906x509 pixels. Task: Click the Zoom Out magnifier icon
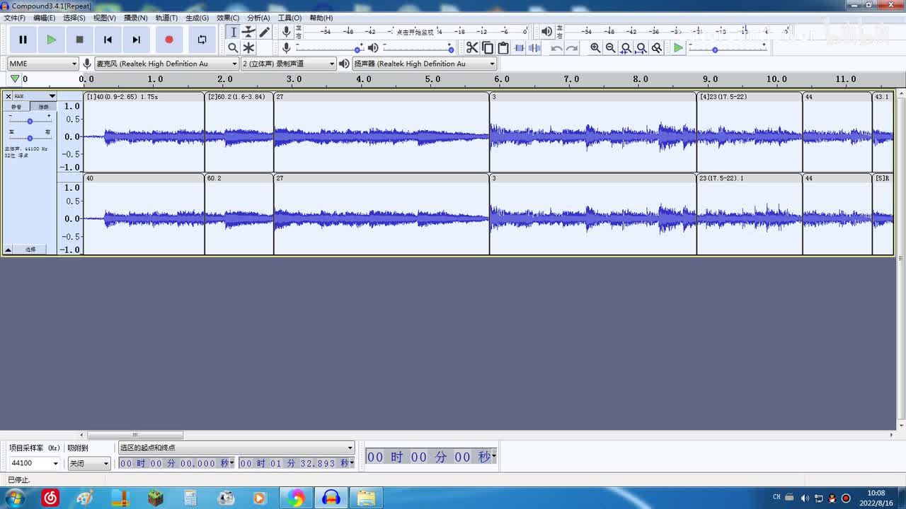(x=610, y=47)
